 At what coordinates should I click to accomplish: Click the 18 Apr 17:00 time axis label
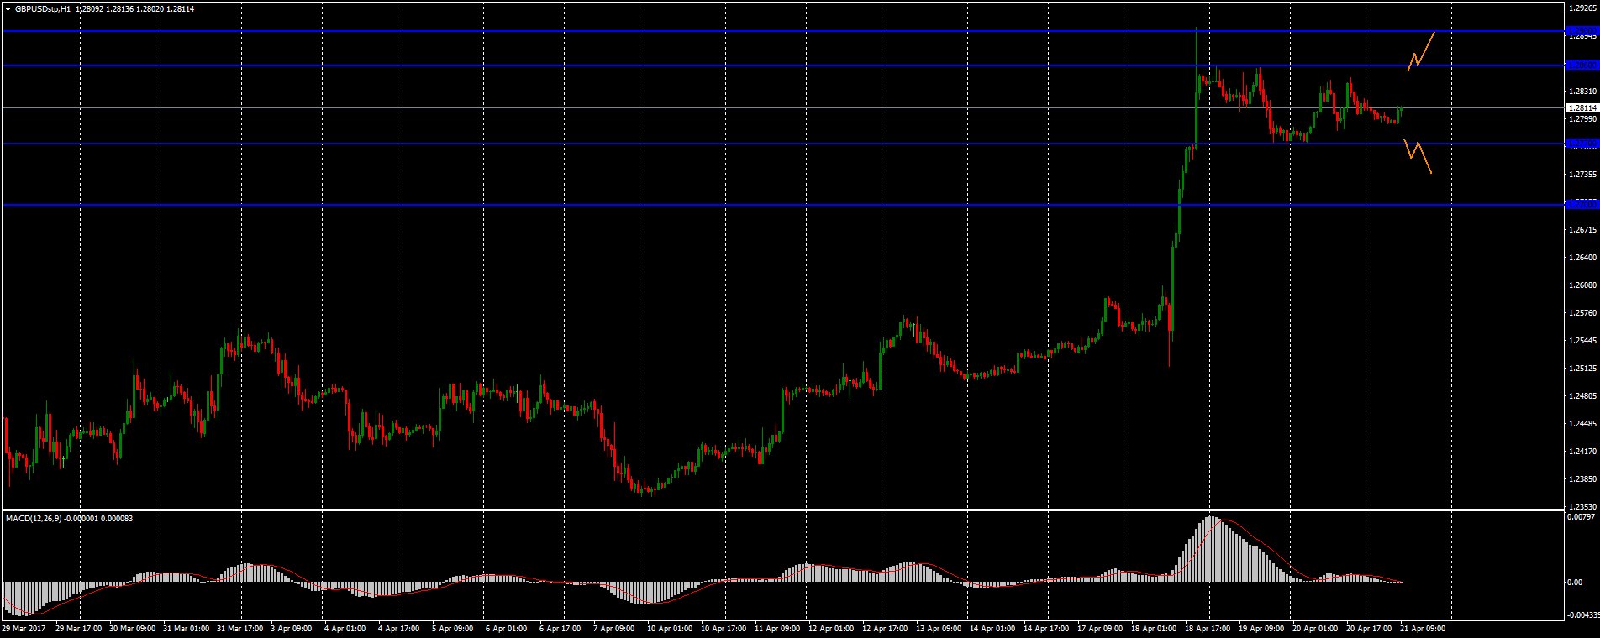1208,628
